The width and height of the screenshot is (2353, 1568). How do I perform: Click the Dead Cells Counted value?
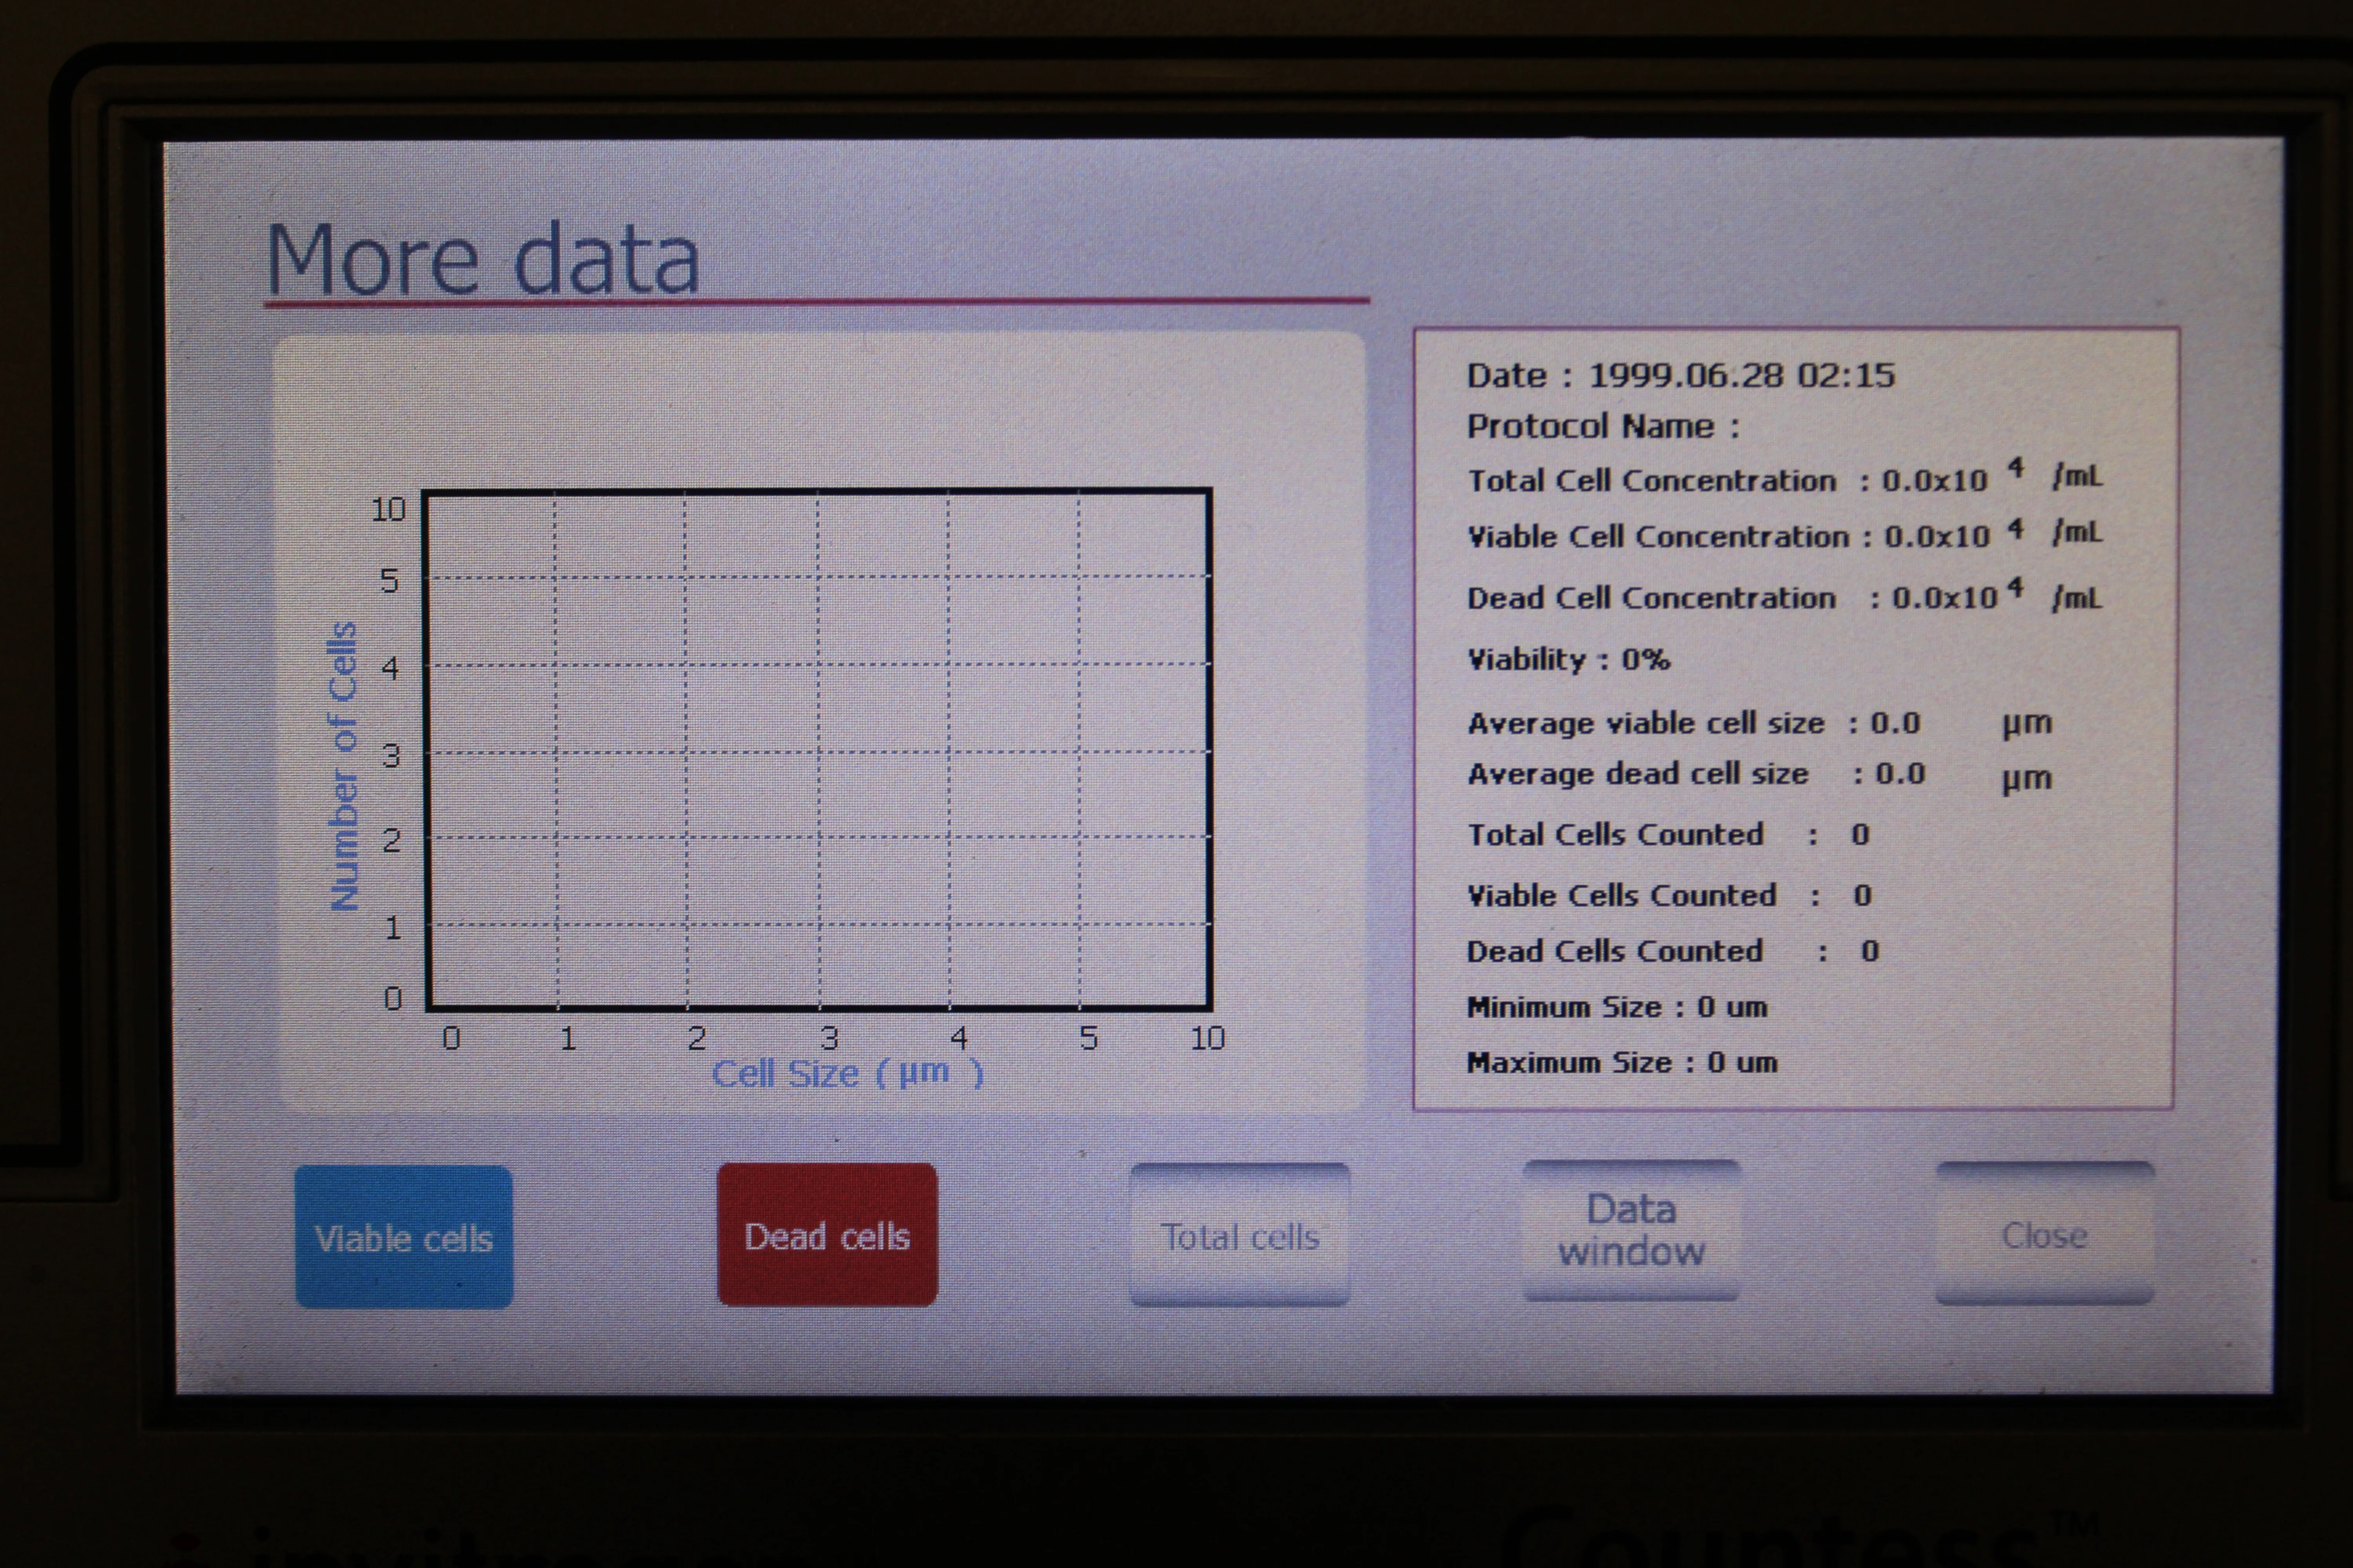(x=1870, y=951)
